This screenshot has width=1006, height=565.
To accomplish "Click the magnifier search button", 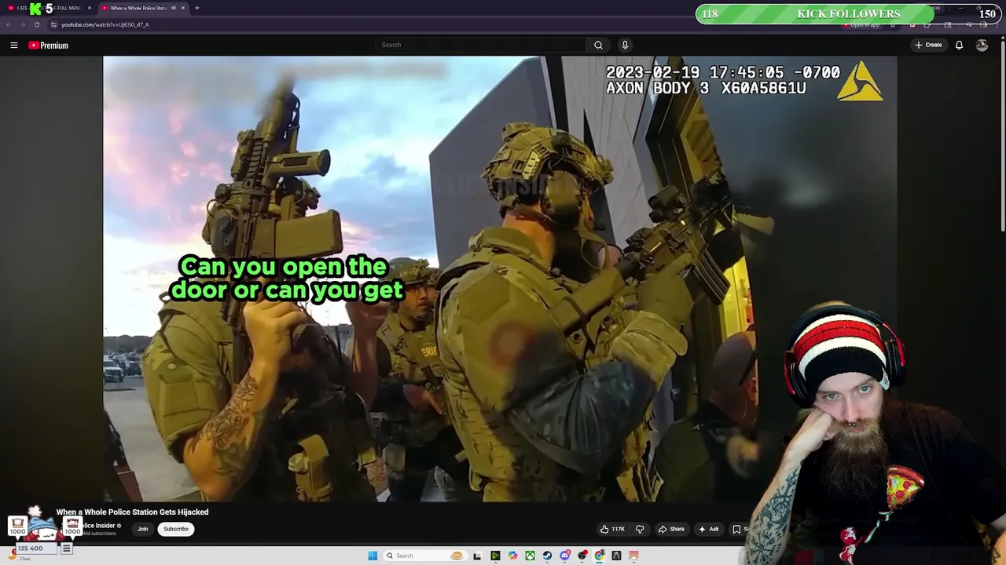I will pyautogui.click(x=598, y=45).
